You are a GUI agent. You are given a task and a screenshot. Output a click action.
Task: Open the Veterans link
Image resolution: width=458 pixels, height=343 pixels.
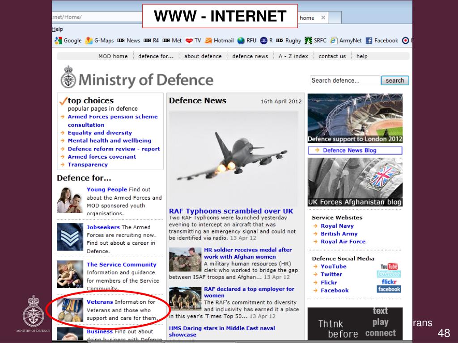100,302
